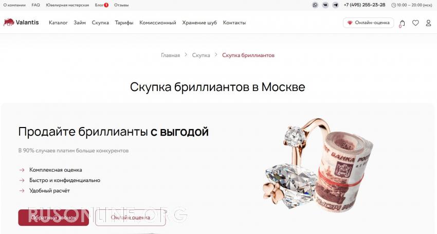Open the Хранение шуб page

(x=199, y=23)
